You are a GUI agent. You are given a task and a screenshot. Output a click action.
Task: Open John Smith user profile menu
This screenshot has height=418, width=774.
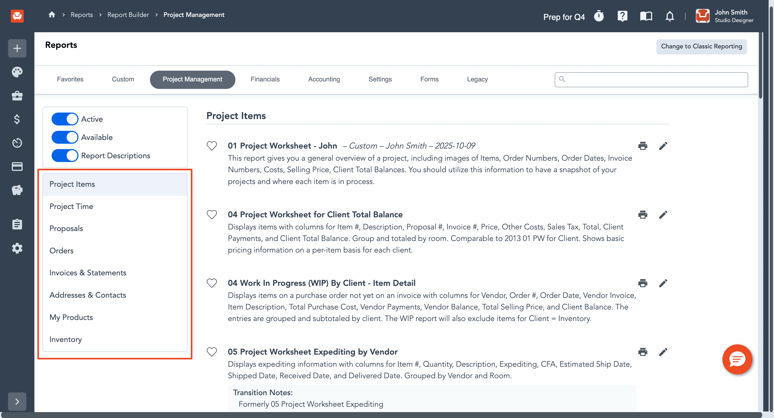(724, 16)
